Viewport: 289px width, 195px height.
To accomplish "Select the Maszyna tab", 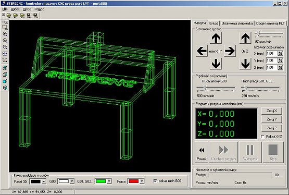I will (x=199, y=23).
